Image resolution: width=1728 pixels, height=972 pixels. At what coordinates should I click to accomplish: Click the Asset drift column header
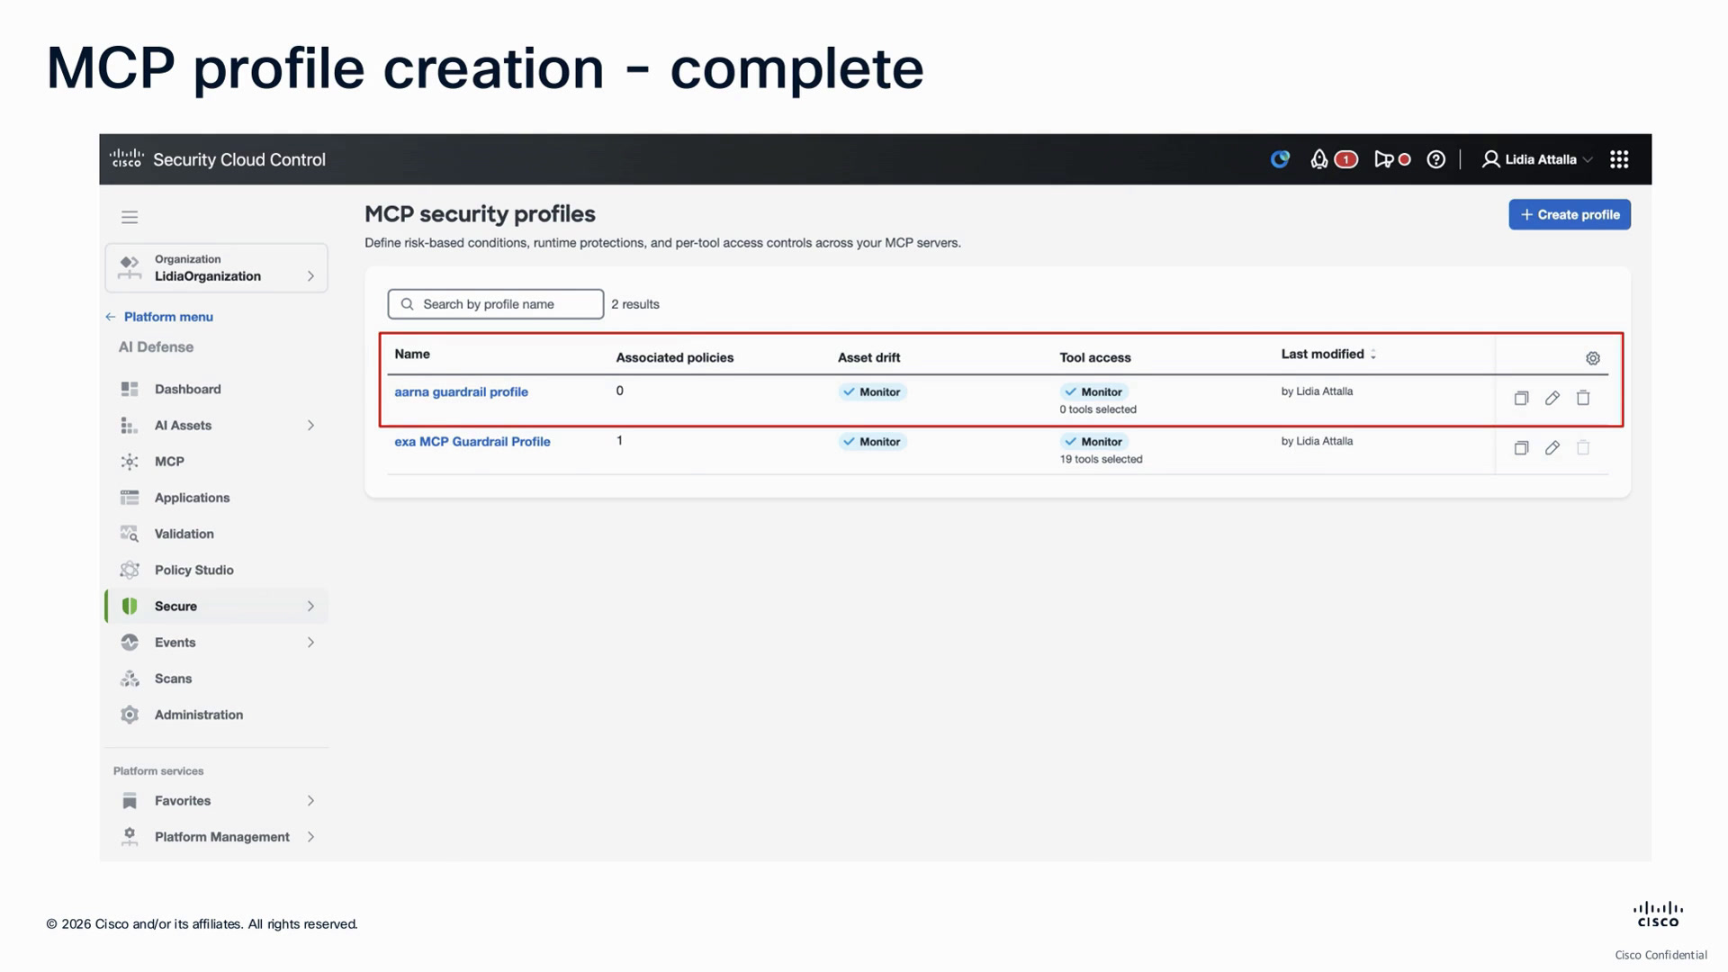[868, 357]
